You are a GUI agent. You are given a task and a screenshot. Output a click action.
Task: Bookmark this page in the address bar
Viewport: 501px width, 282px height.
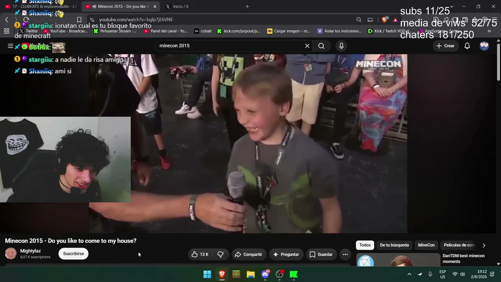pyautogui.click(x=79, y=20)
